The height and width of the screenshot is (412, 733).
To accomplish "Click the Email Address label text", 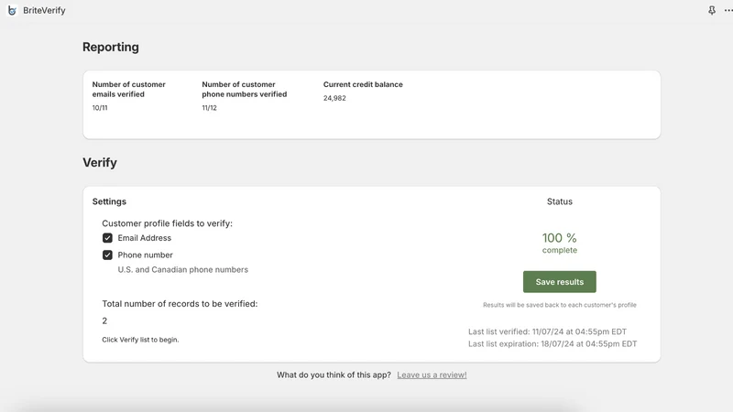I will click(145, 238).
